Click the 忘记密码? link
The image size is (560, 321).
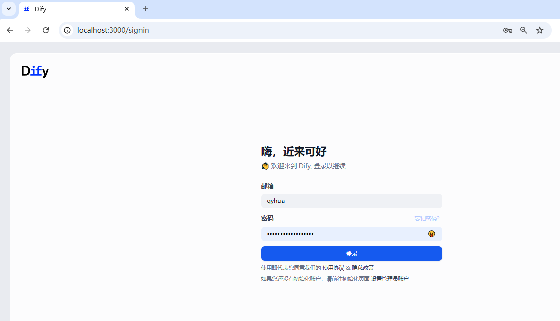(x=427, y=218)
